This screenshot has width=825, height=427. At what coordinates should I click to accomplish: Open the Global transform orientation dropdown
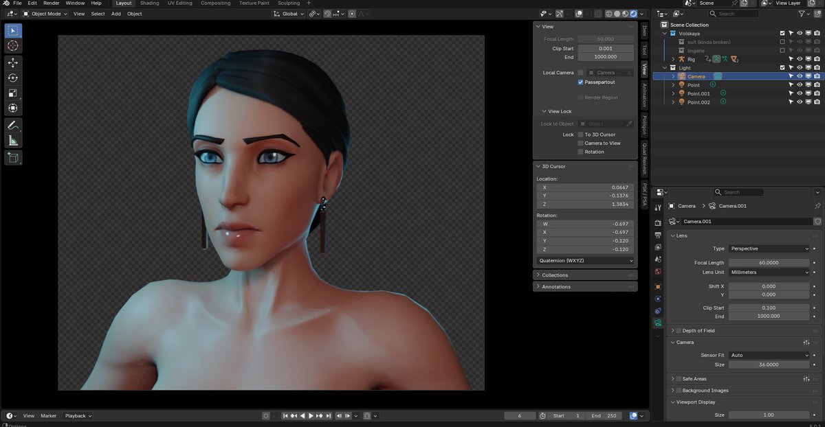pyautogui.click(x=288, y=14)
